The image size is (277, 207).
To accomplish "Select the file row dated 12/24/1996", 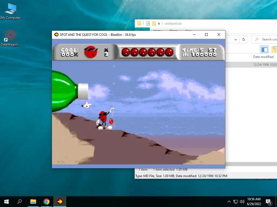I will 251,65.
